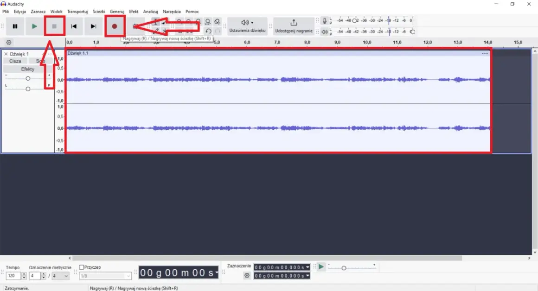
Task: Click the Efekty button on the track
Action: coord(28,69)
